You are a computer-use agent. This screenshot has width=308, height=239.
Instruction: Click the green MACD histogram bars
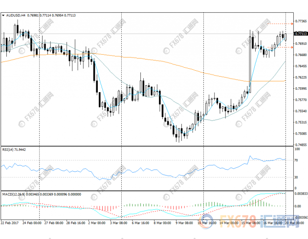tap(210, 204)
